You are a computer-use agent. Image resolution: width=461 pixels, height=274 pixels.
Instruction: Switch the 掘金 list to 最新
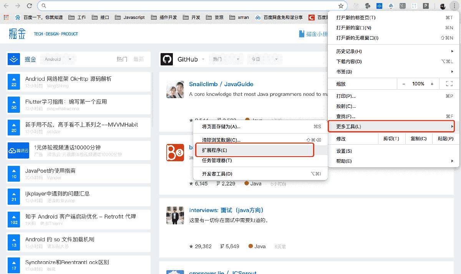[138, 59]
